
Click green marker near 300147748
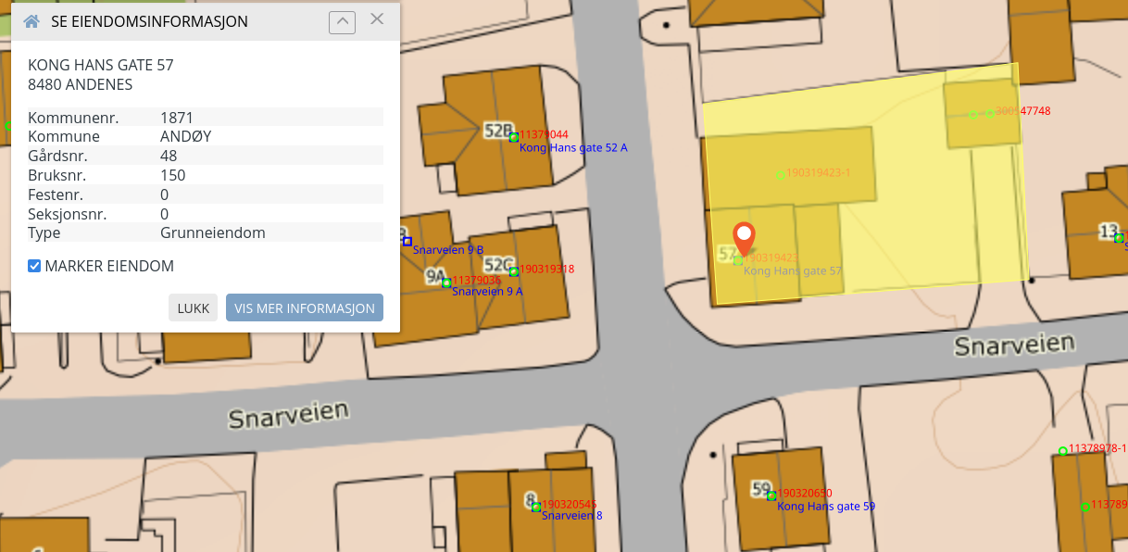click(x=990, y=113)
